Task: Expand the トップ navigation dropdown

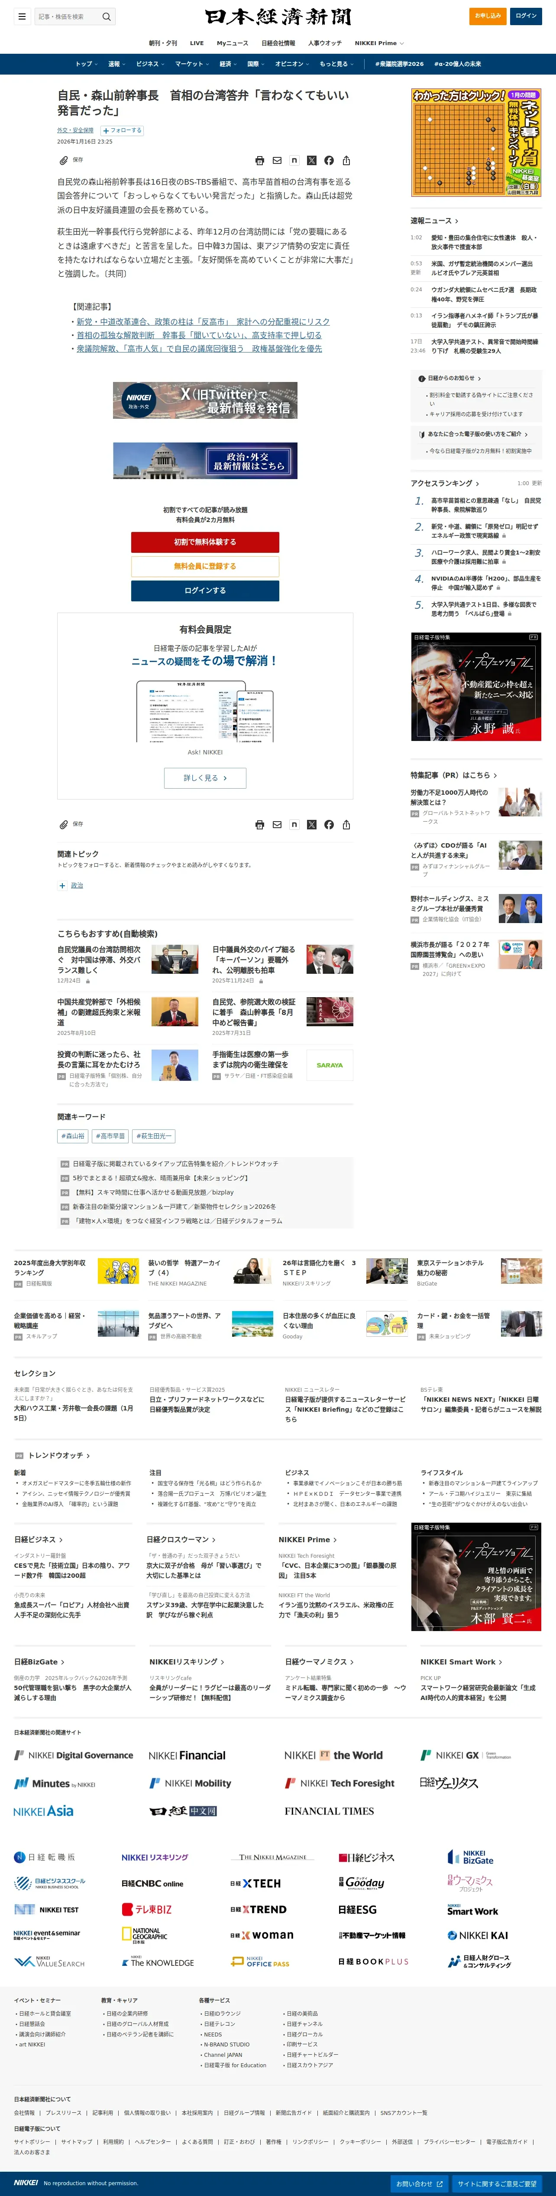Action: 86,64
